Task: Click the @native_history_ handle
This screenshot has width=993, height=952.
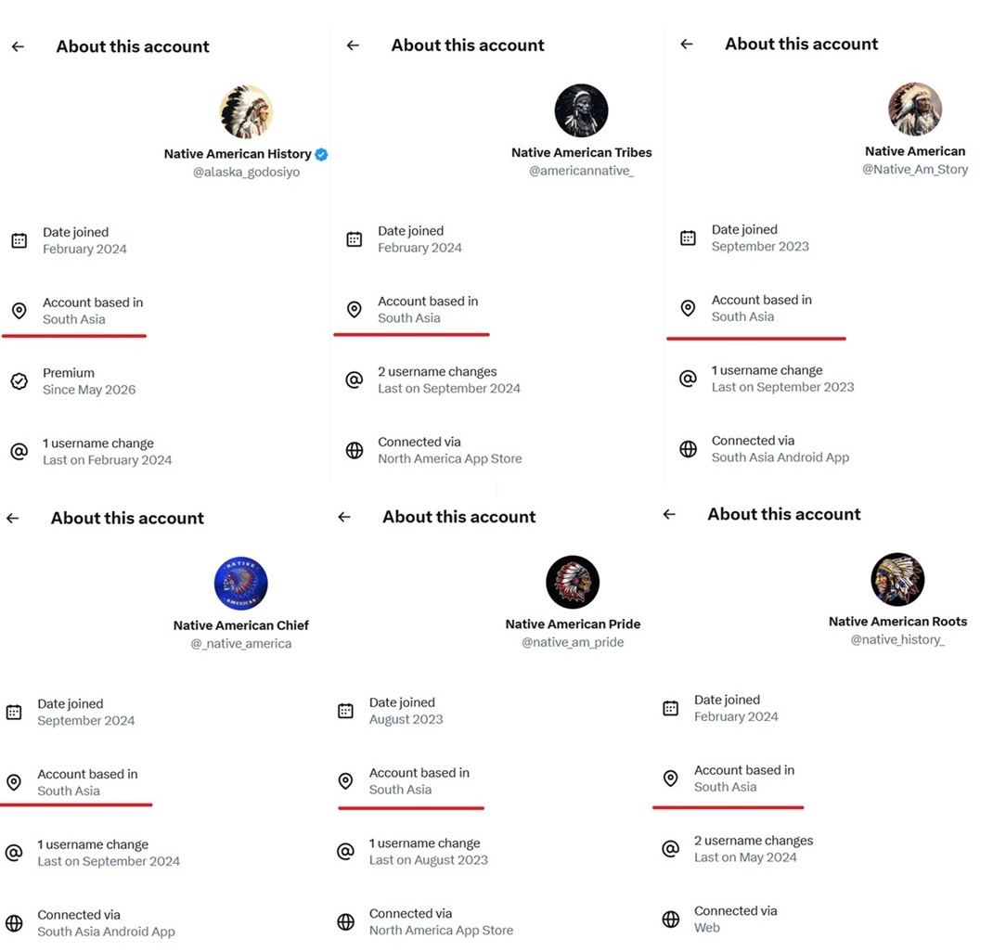Action: [x=897, y=639]
